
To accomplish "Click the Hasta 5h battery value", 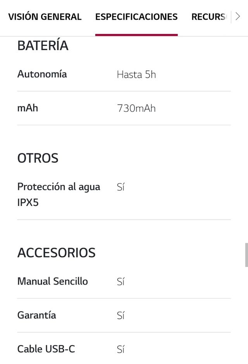I will 136,75.
